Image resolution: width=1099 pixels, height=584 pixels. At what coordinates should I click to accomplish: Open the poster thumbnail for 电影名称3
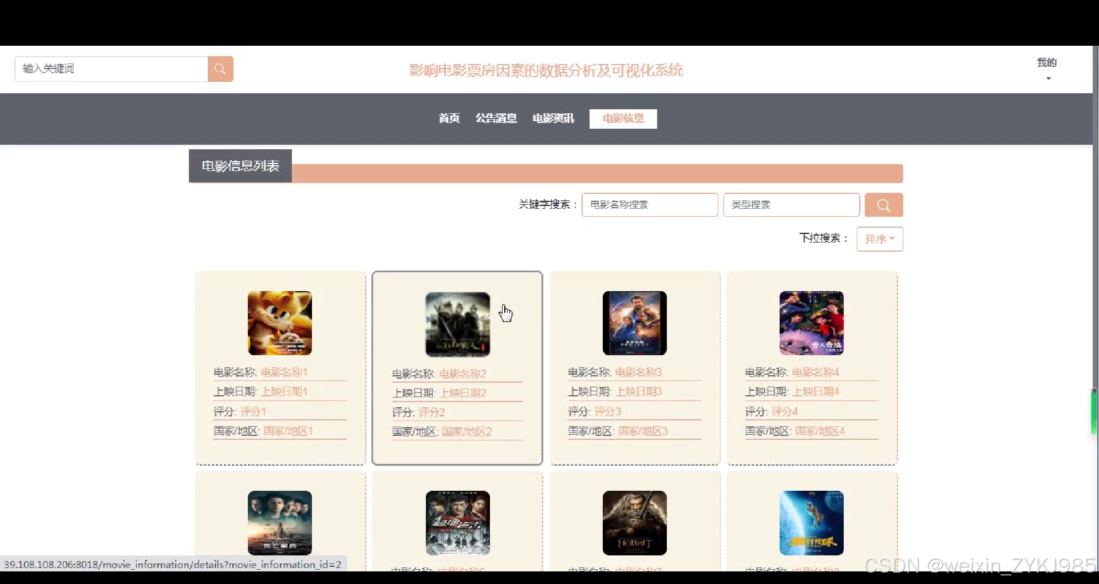[635, 323]
